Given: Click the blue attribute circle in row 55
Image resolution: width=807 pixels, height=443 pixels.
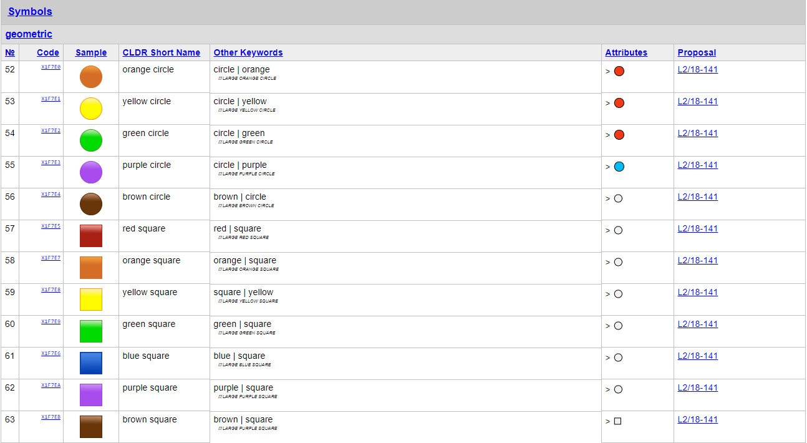Looking at the screenshot, I should coord(619,167).
